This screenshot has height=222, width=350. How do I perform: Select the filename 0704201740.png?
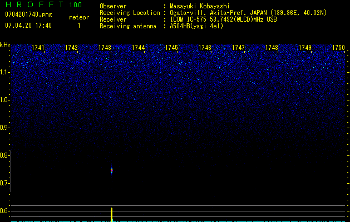coord(28,14)
